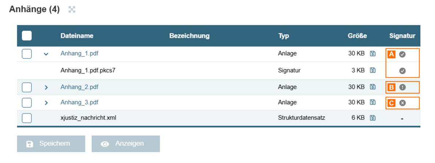Collapse the Anhang_1.pdf row chevron

pyautogui.click(x=46, y=54)
